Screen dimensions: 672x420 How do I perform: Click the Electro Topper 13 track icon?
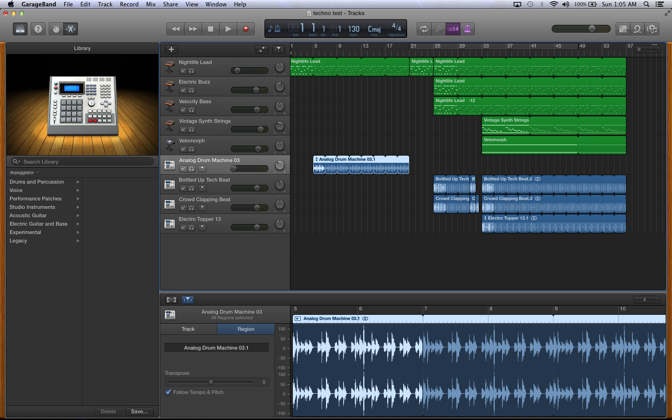click(170, 224)
